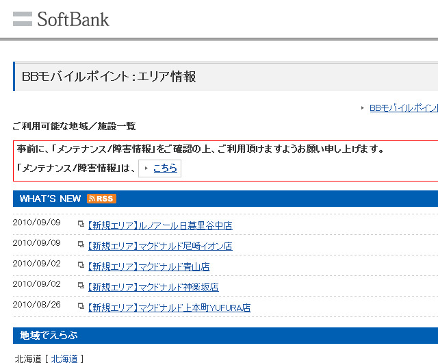438x363 pixels.
Task: Click the ご利用可能な地域/施設一覧 heading
Action: (74, 126)
